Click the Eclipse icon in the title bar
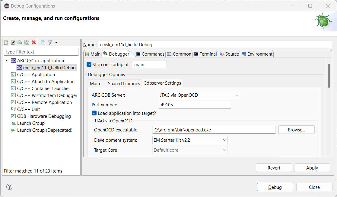Image resolution: width=337 pixels, height=197 pixels. [x=7, y=6]
